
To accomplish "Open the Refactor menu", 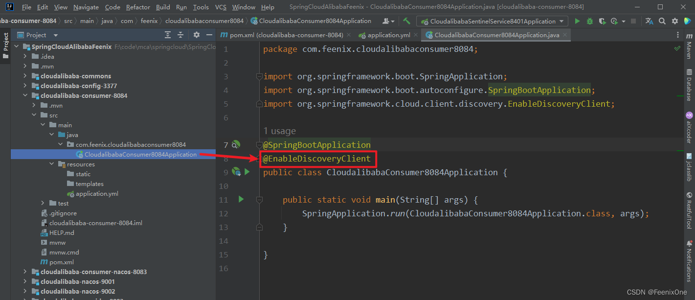I will pyautogui.click(x=138, y=7).
